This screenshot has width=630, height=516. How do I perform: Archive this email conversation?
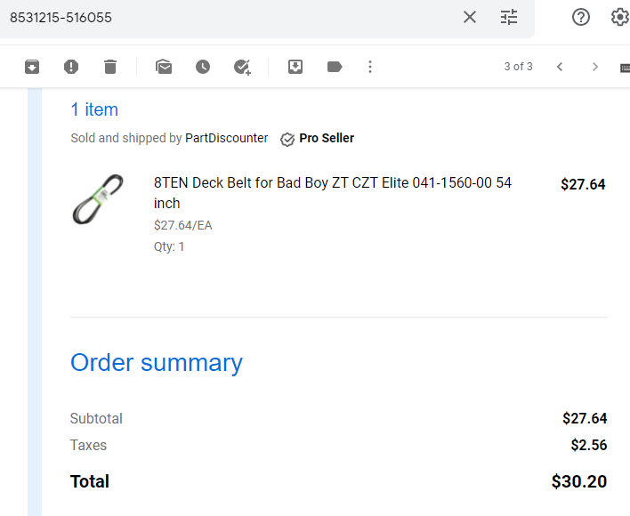[32, 67]
